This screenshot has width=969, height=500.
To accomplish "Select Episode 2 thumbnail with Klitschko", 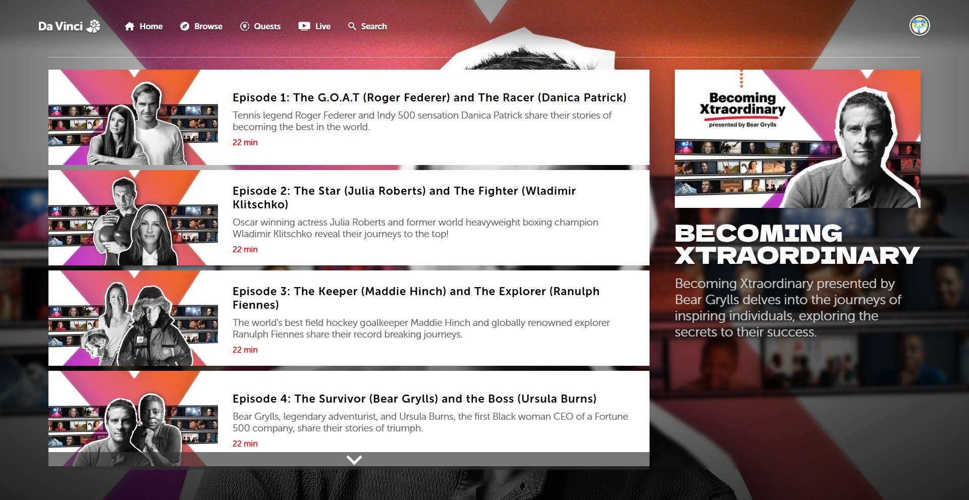I will tap(133, 217).
